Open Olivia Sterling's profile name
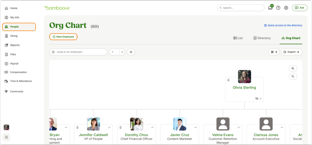Screen dimensions: 312x145 pos(244,88)
